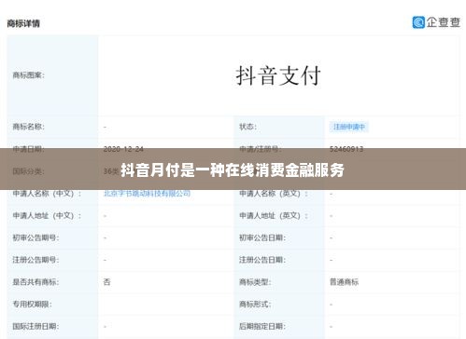Select the 初审公告期号 label
This screenshot has width=466, height=339.
point(35,237)
